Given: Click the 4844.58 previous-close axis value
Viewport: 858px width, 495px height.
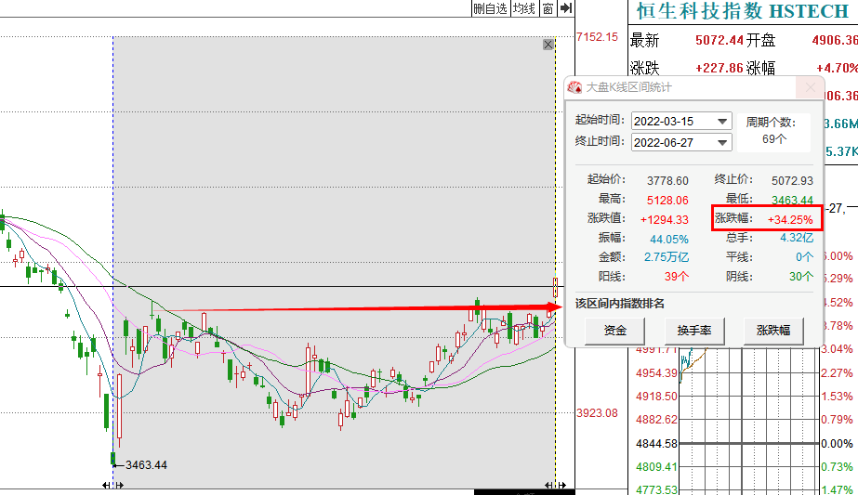Looking at the screenshot, I should (x=656, y=444).
